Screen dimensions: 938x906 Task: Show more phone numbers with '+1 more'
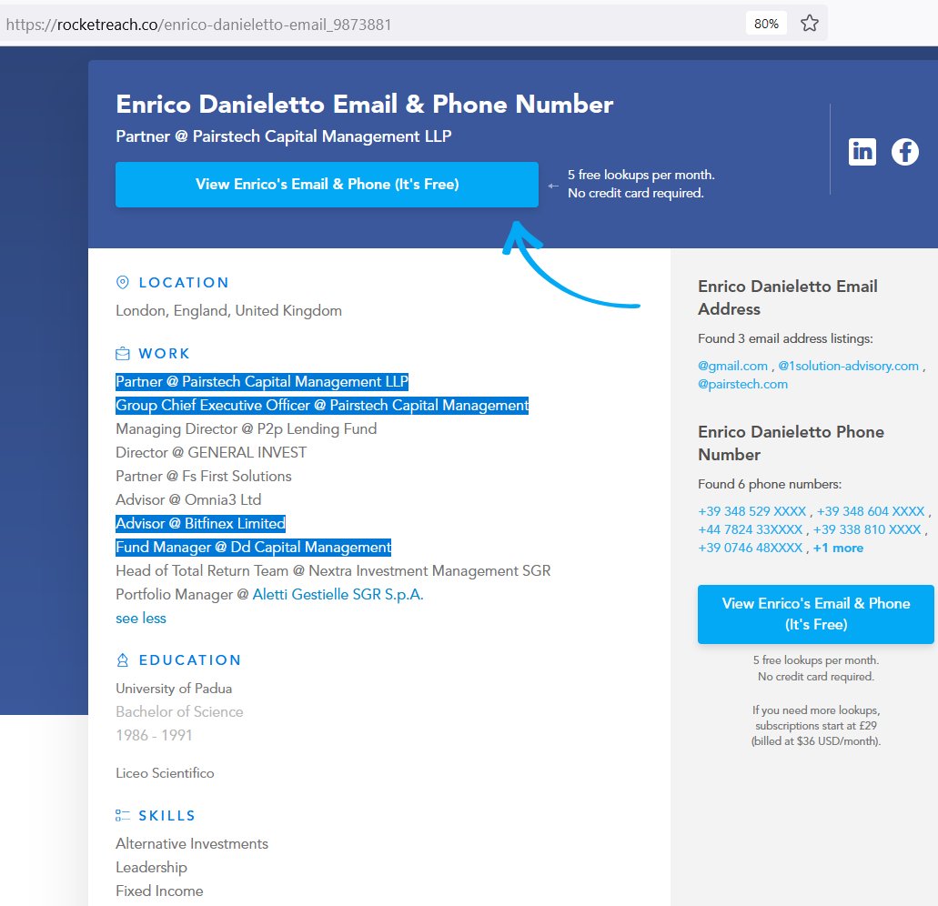pos(838,549)
